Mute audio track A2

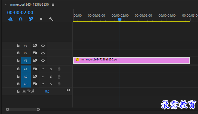click(x=43, y=76)
